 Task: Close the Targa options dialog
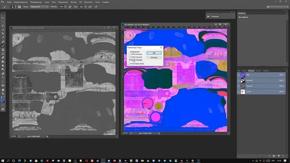(x=161, y=48)
